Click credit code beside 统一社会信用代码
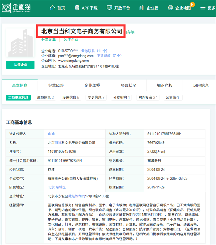The height and width of the screenshot is (245, 216). point(65,161)
